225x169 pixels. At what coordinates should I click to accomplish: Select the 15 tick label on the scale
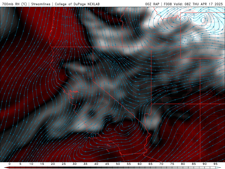point(42,164)
